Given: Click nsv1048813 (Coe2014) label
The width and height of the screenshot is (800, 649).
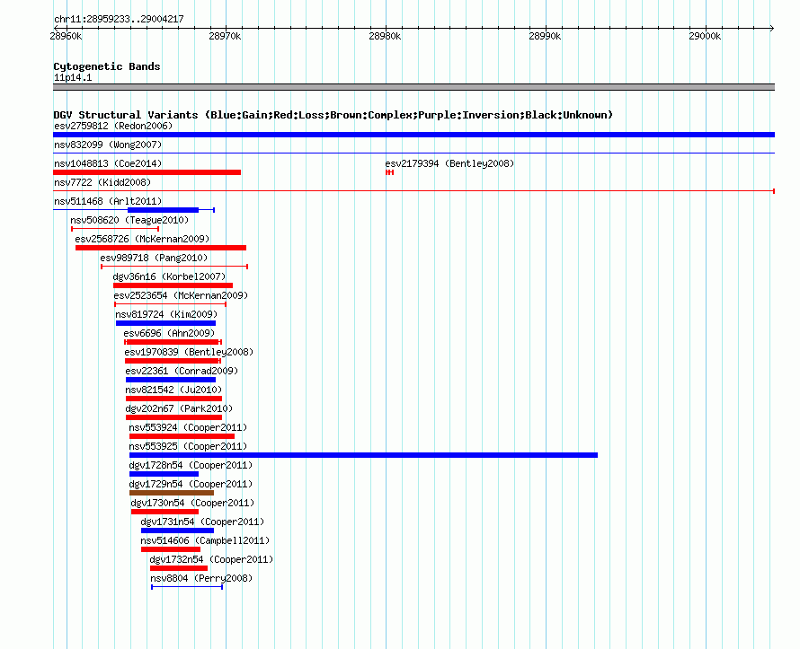Looking at the screenshot, I should point(108,163).
